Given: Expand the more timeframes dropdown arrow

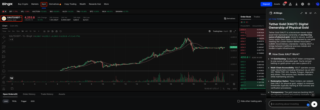Looking at the screenshot, I should [39, 31].
